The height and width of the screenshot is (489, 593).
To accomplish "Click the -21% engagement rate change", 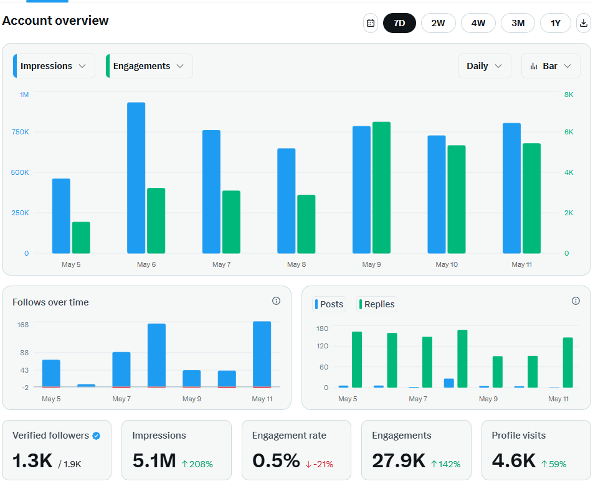I will tap(320, 464).
